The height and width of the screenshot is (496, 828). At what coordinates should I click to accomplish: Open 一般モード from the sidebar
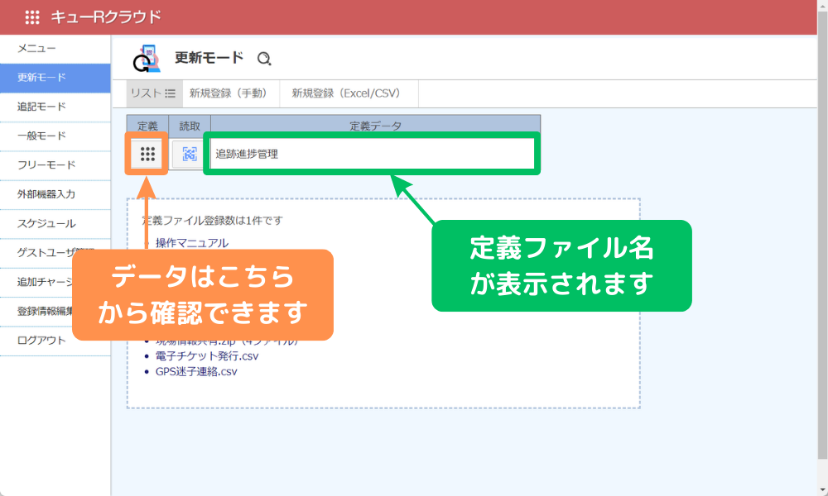point(55,136)
